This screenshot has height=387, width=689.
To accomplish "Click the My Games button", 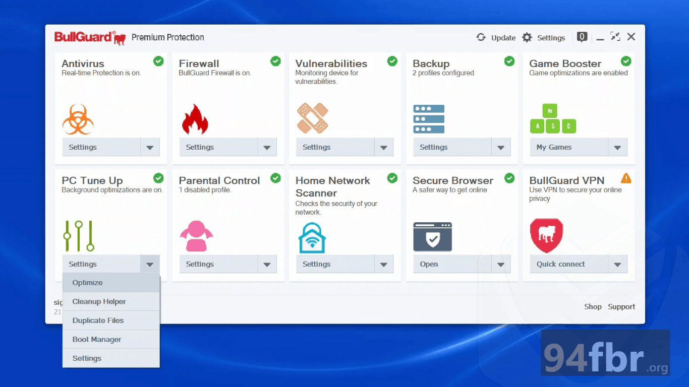I will tap(569, 147).
